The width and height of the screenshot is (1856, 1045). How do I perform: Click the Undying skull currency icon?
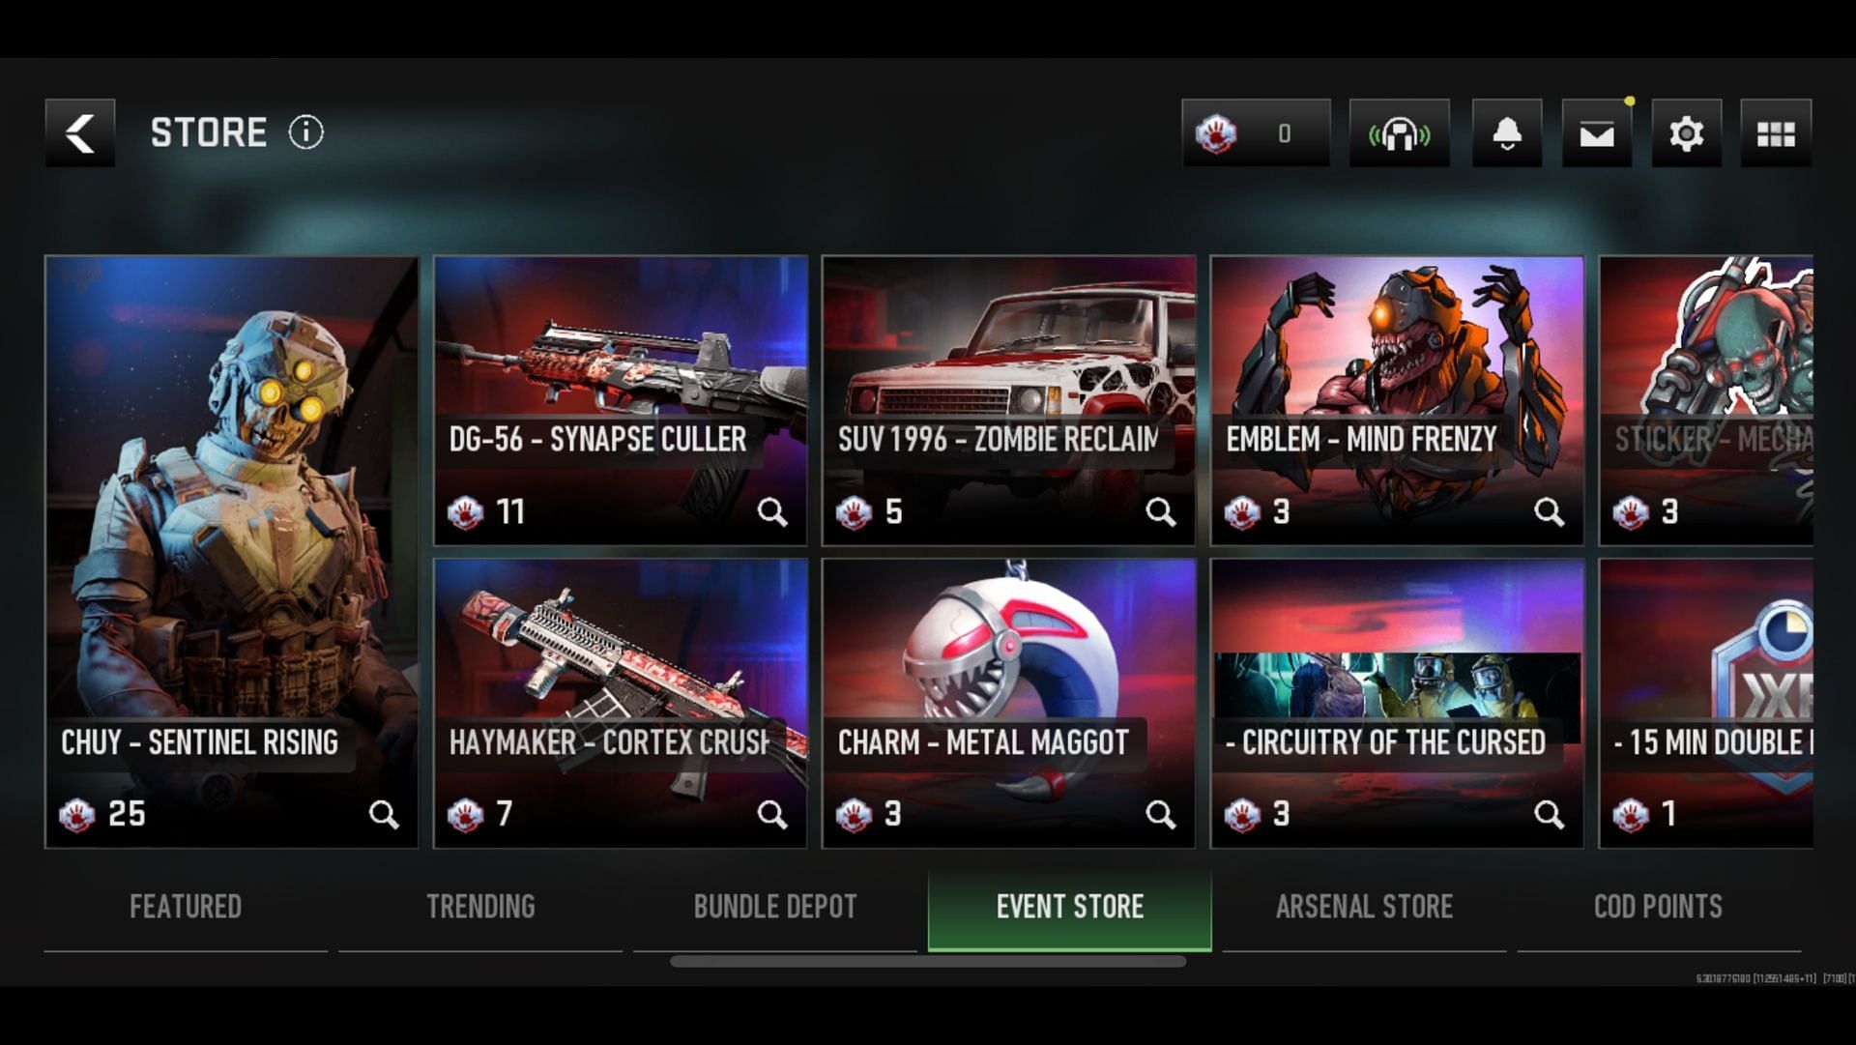pyautogui.click(x=1217, y=133)
